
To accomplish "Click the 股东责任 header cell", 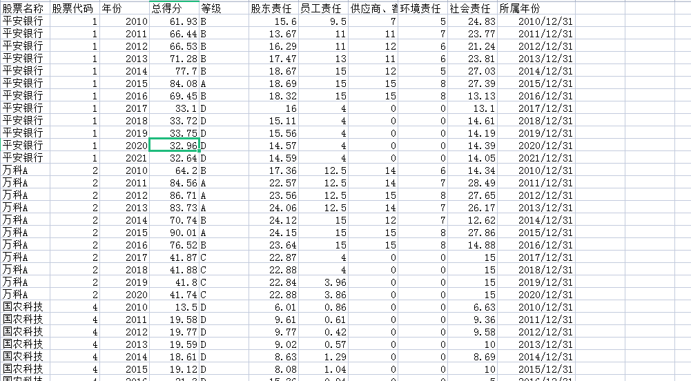I will [x=273, y=8].
